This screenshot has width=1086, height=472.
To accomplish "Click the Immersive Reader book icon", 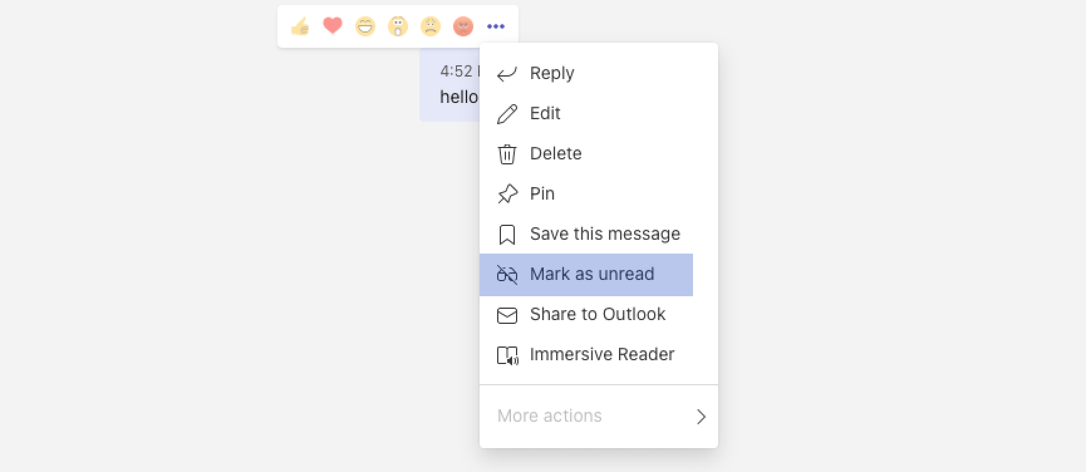I will (507, 355).
